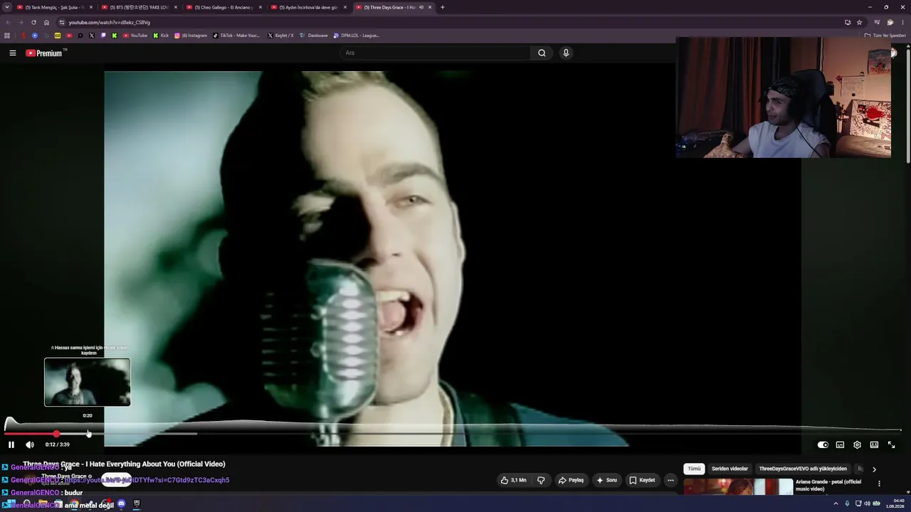Open more actions ellipsis below video
The height and width of the screenshot is (512, 911).
670,480
